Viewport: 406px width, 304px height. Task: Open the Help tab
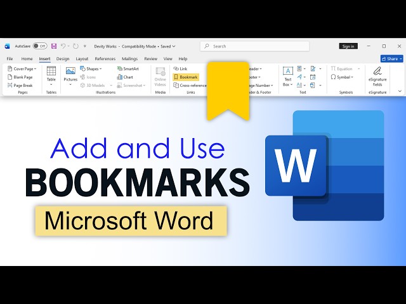[183, 59]
